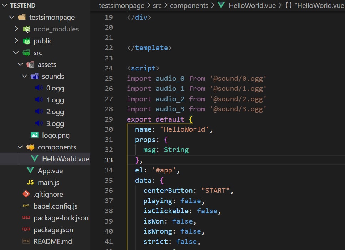345x250 pixels.
Task: Click the node_modules folder icon
Action: (26, 29)
